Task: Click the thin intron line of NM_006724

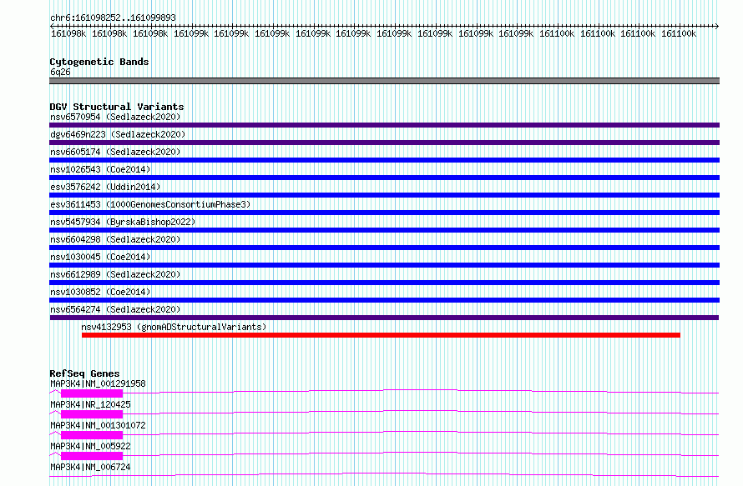Action: tap(384, 474)
